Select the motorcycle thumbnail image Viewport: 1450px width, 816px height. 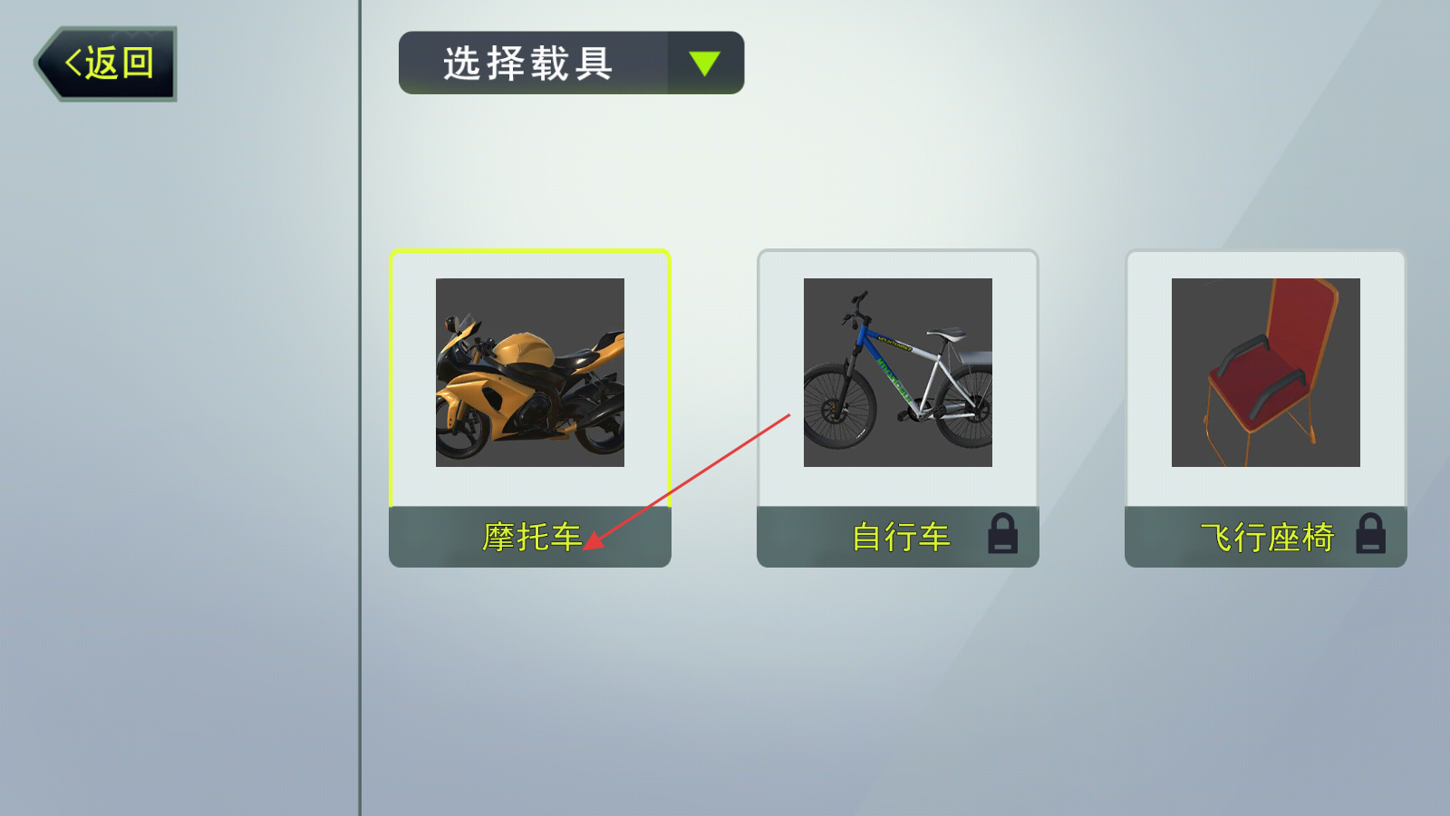530,373
